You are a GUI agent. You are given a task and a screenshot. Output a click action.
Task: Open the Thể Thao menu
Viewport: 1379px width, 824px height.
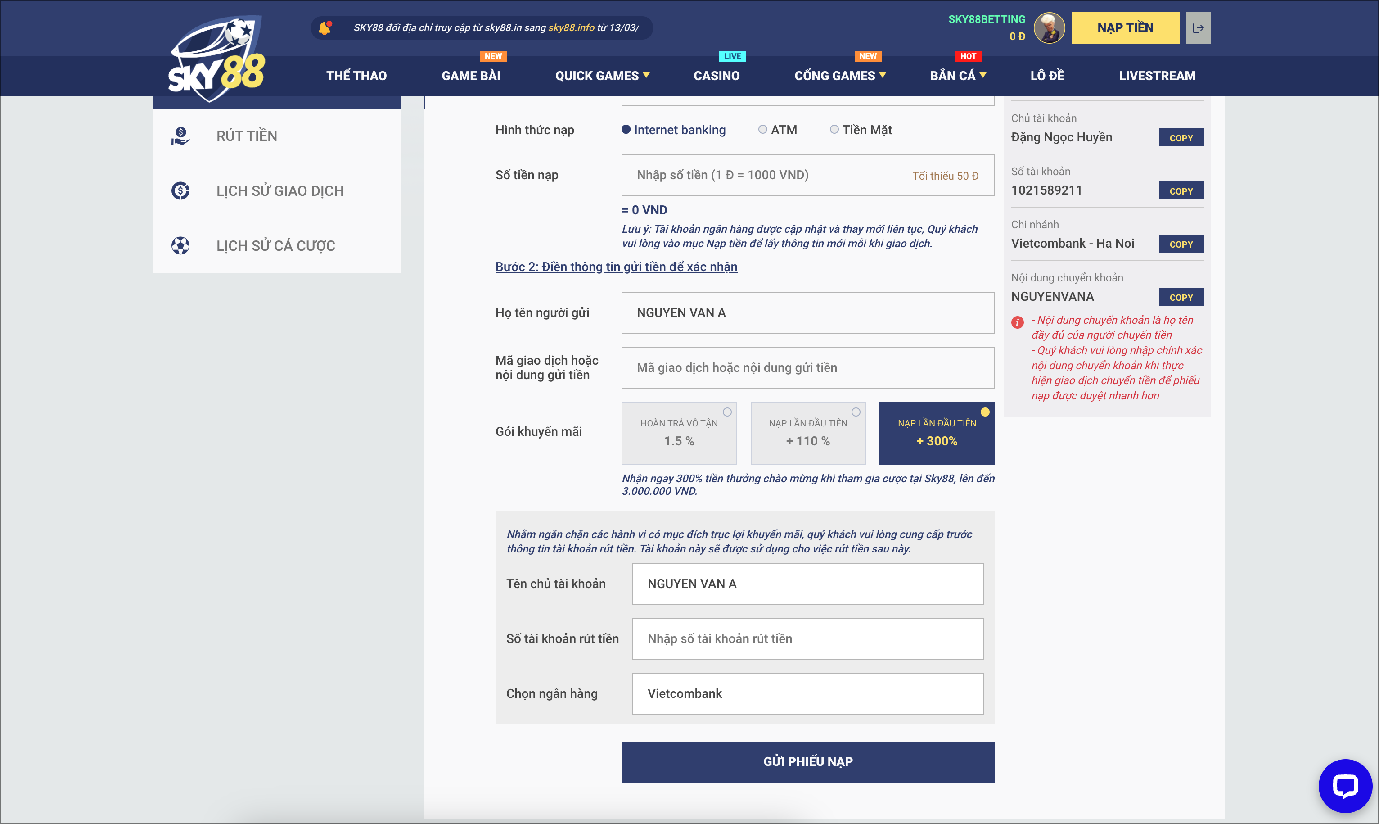(x=356, y=76)
